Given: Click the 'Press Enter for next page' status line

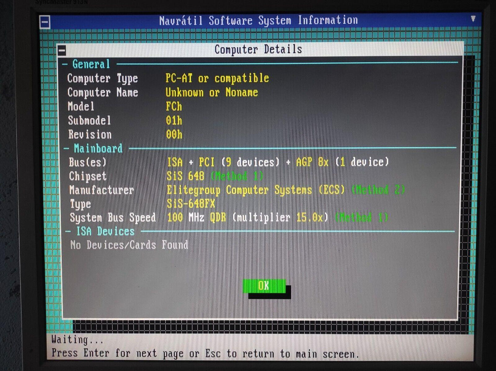Looking at the screenshot, I should tap(205, 353).
